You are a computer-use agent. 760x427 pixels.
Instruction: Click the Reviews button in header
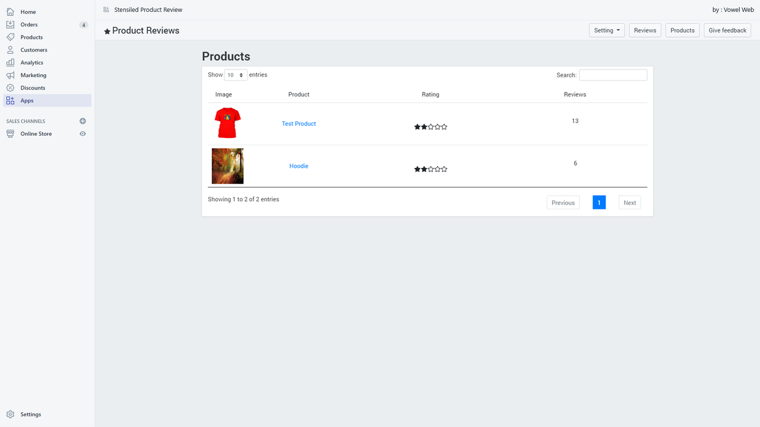[645, 30]
